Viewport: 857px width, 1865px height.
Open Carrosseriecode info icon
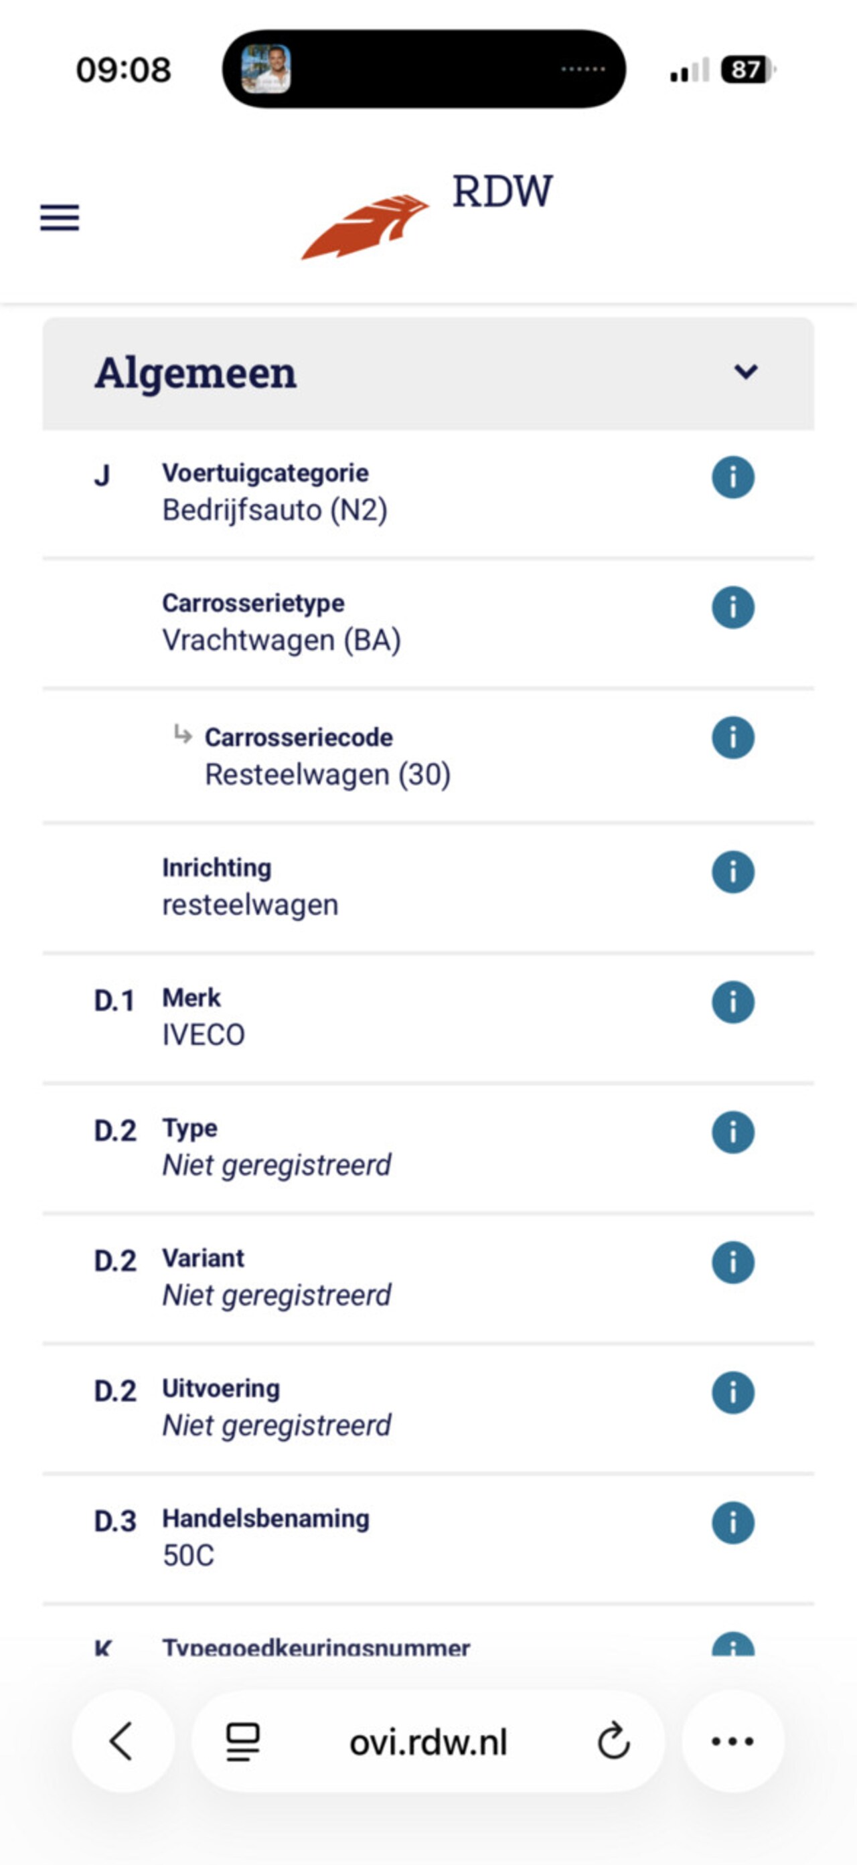click(732, 738)
